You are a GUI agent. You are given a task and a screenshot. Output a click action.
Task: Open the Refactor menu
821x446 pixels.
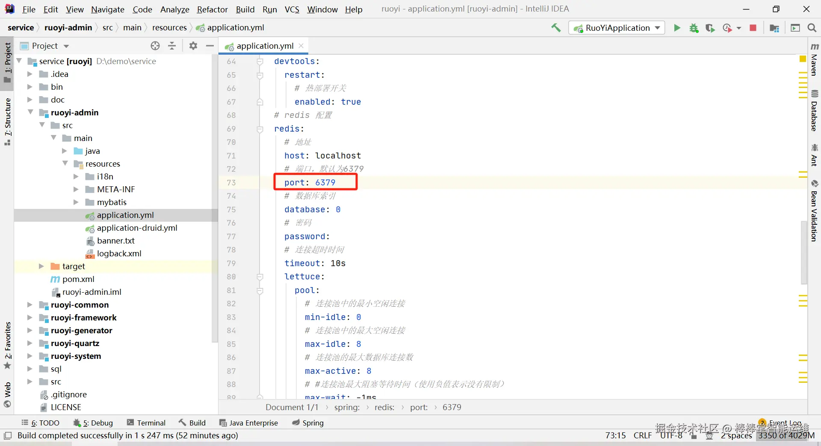click(x=212, y=9)
